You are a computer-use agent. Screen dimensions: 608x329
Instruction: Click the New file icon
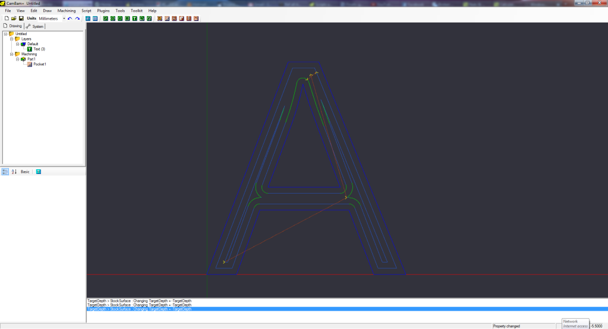pyautogui.click(x=7, y=18)
